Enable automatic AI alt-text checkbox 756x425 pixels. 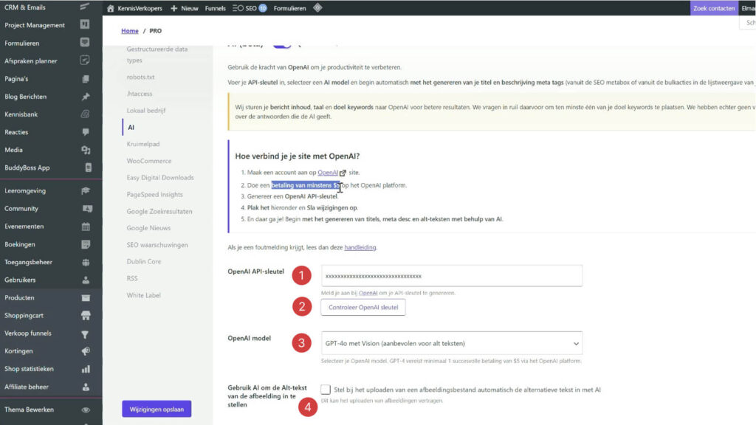point(326,390)
